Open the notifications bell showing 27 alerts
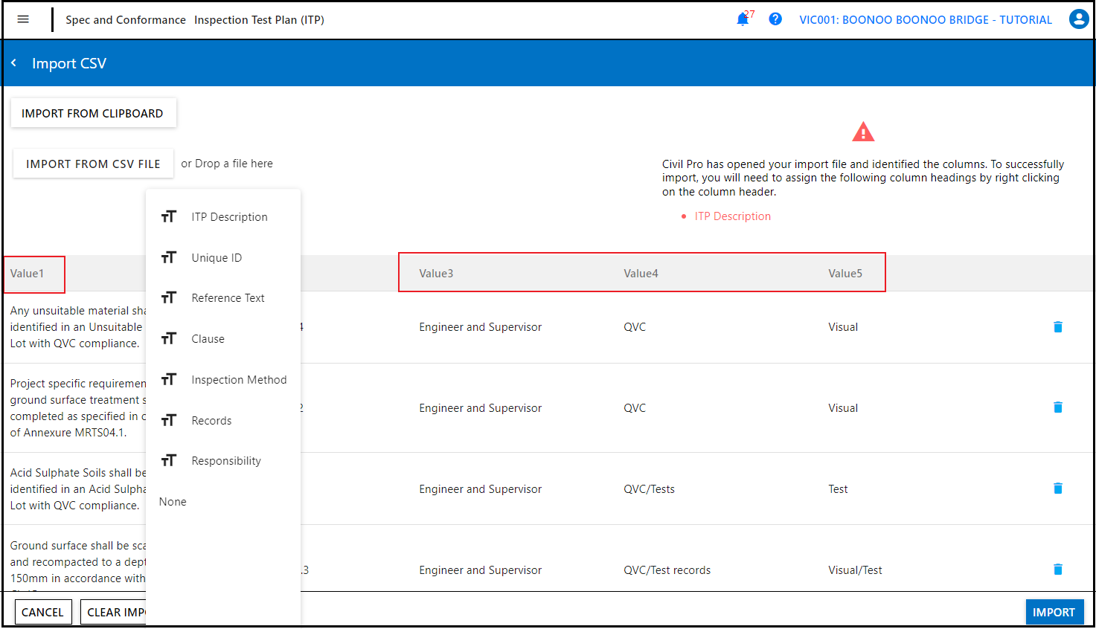This screenshot has width=1096, height=629. click(742, 19)
